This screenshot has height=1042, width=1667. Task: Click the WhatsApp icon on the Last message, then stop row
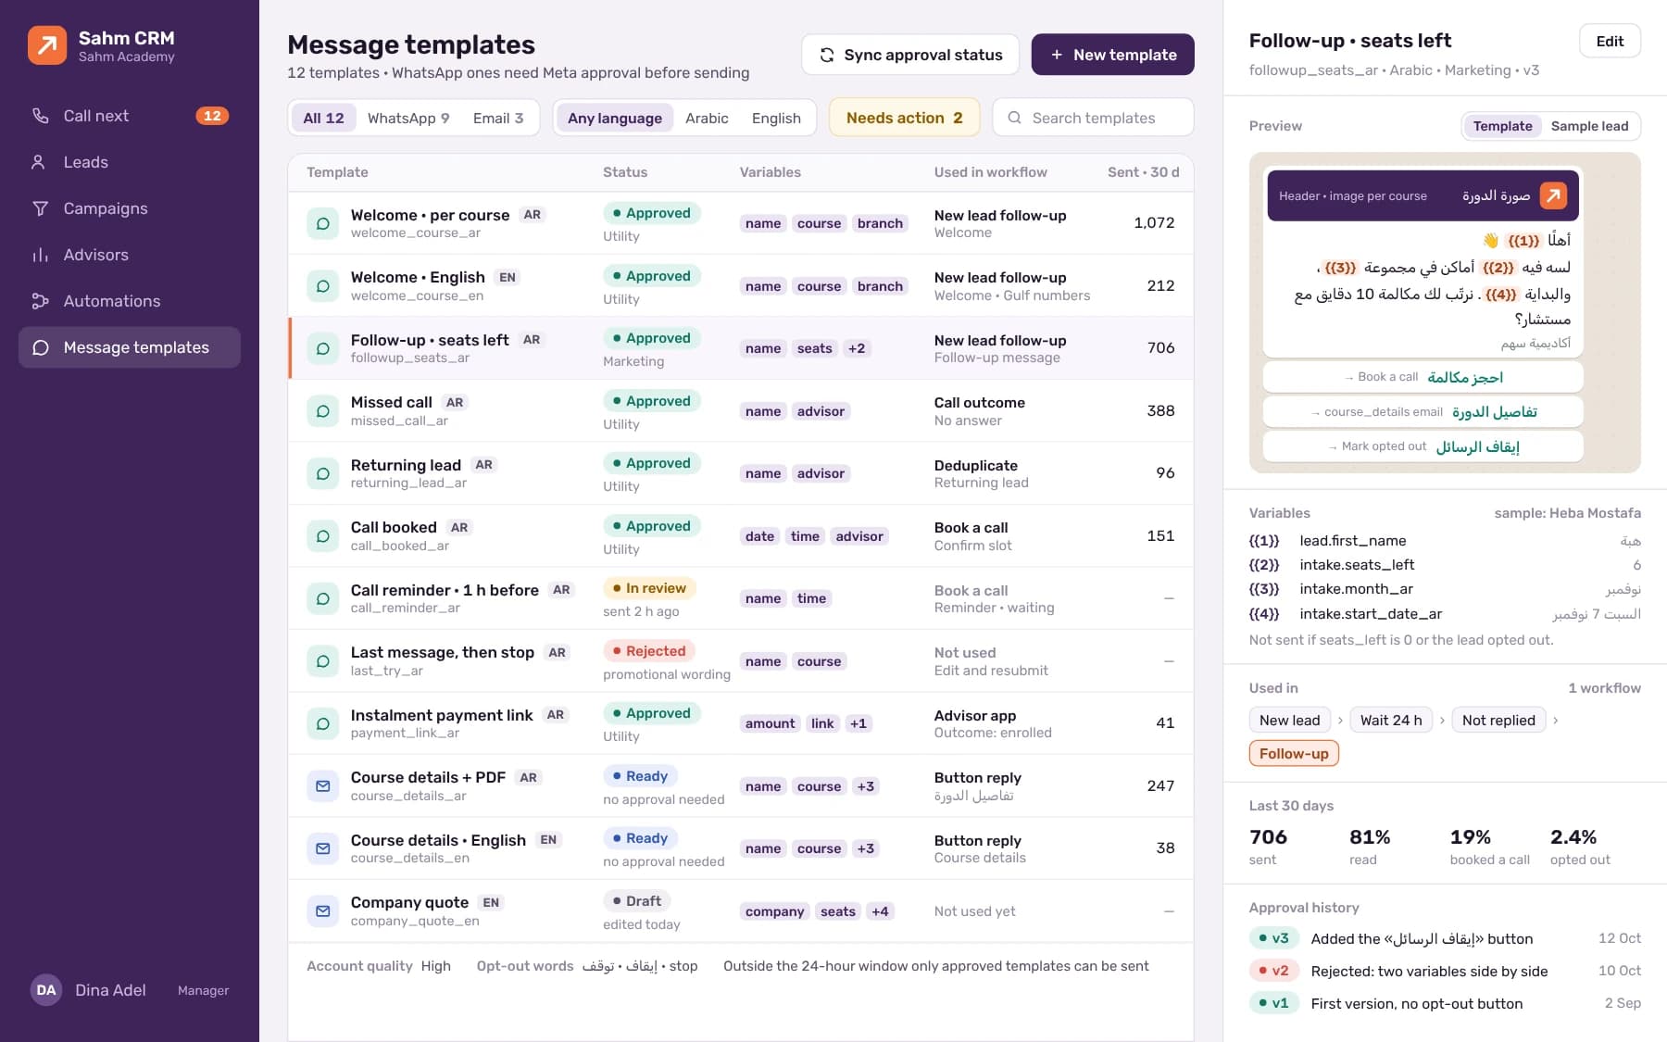(x=322, y=661)
